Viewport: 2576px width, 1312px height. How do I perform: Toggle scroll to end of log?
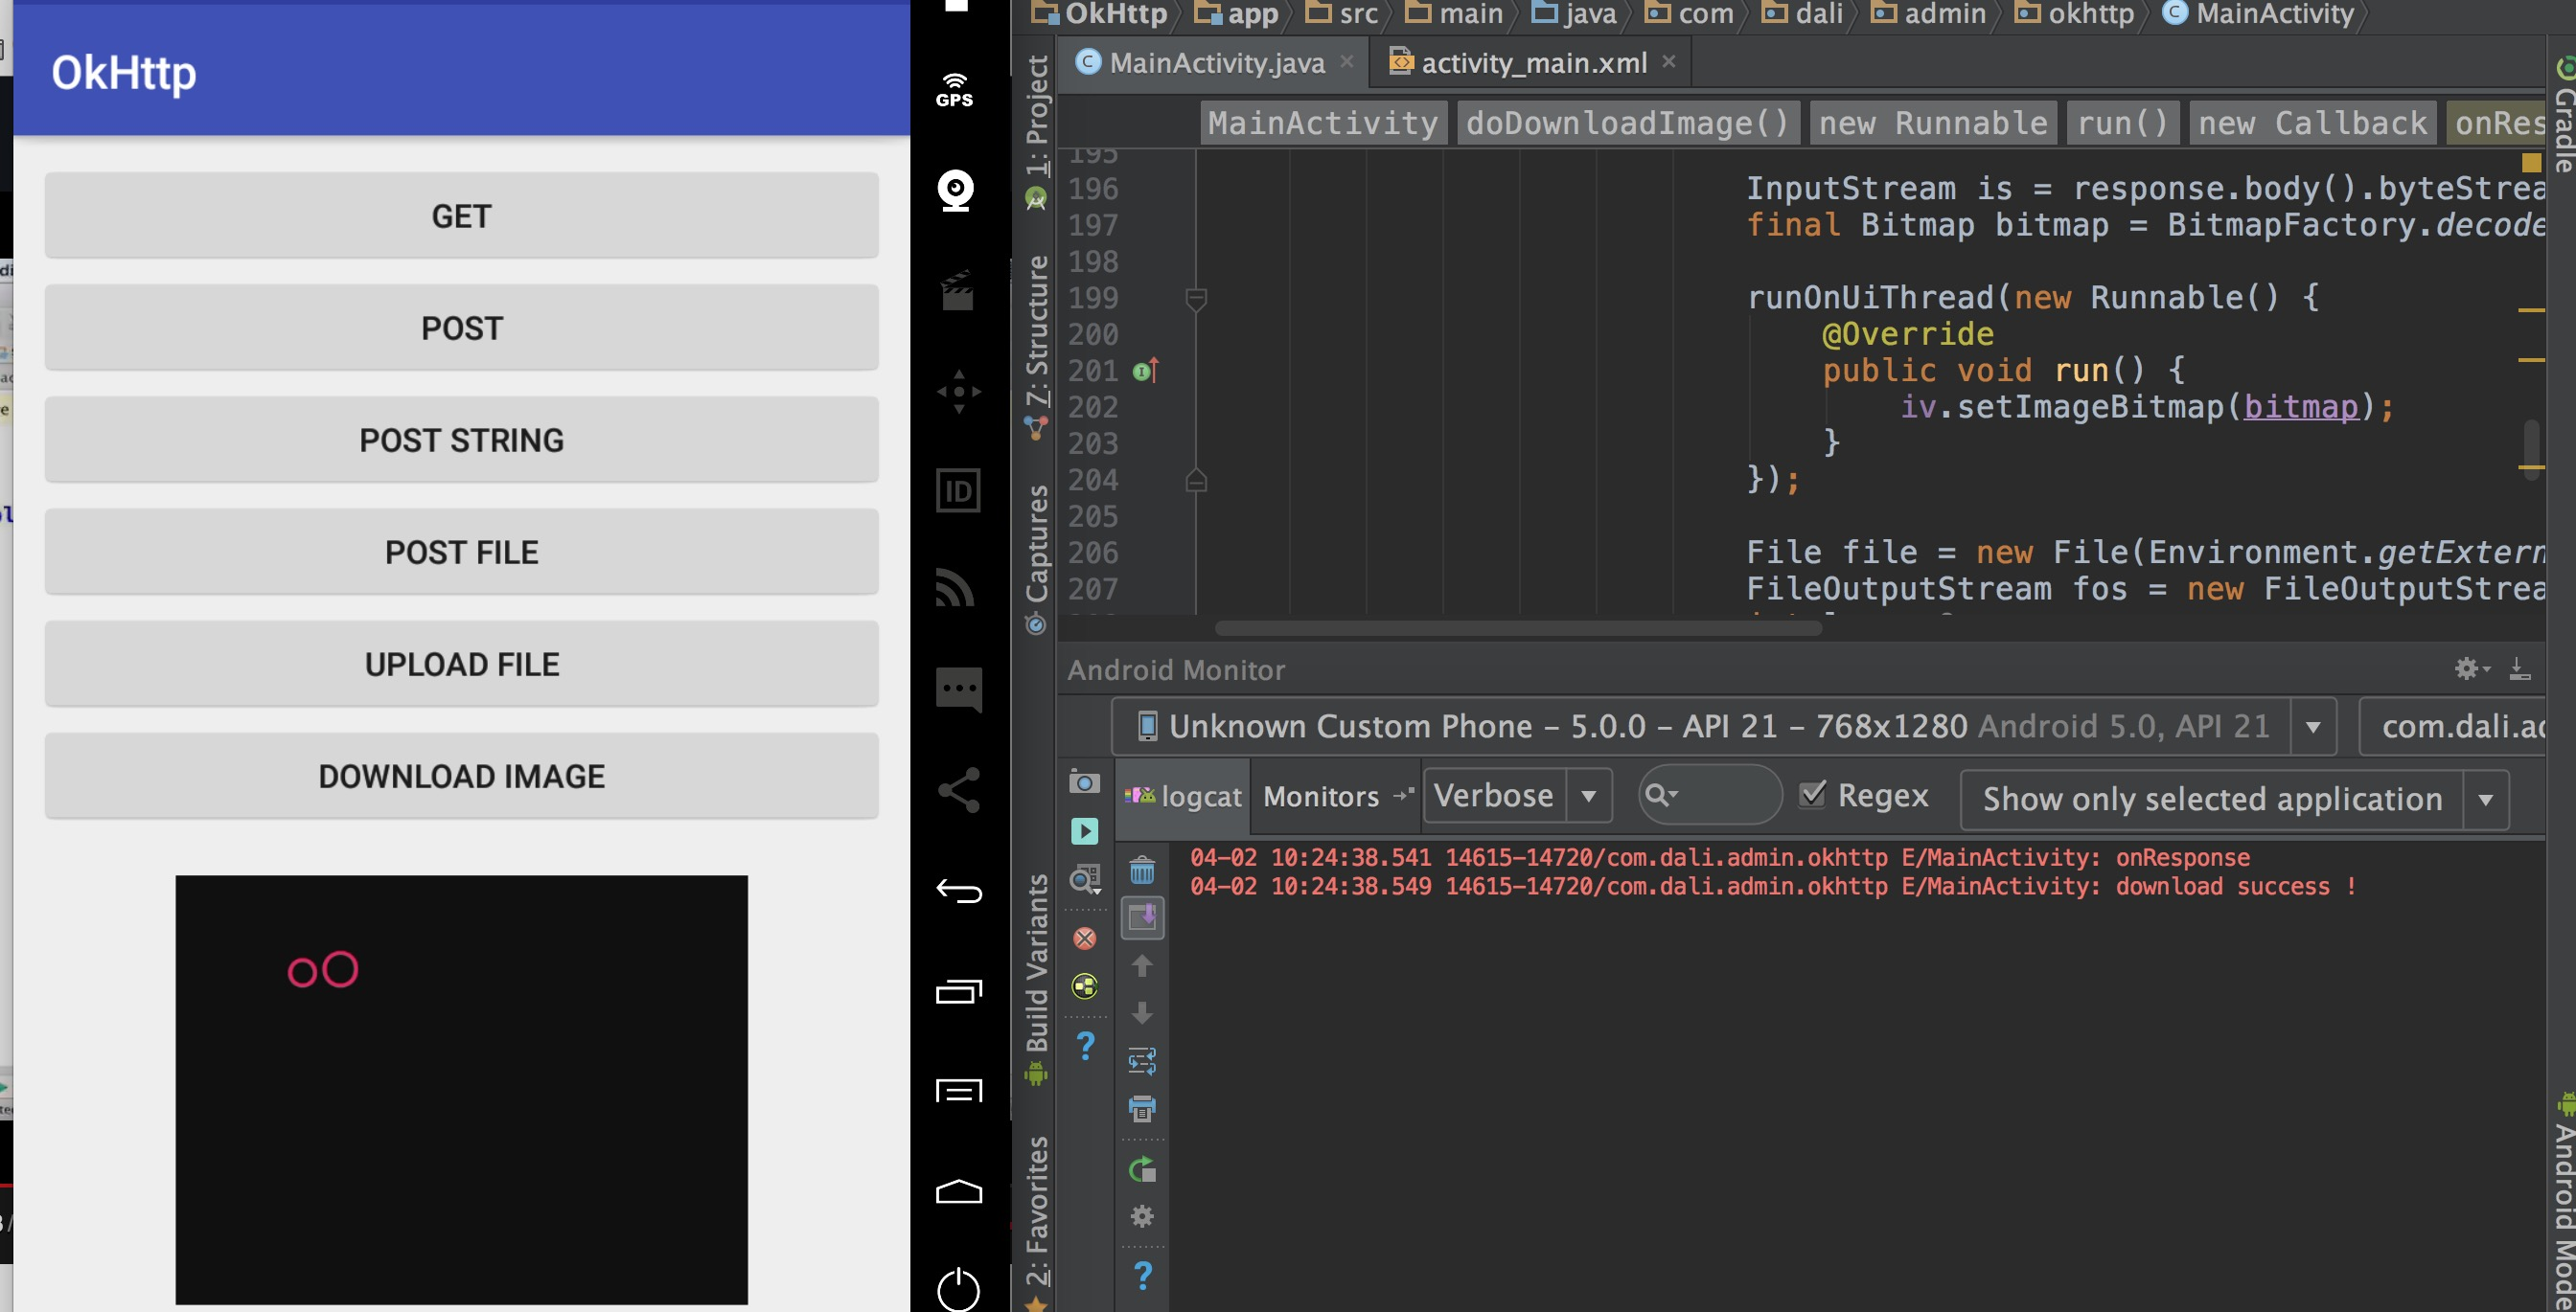coord(1142,917)
